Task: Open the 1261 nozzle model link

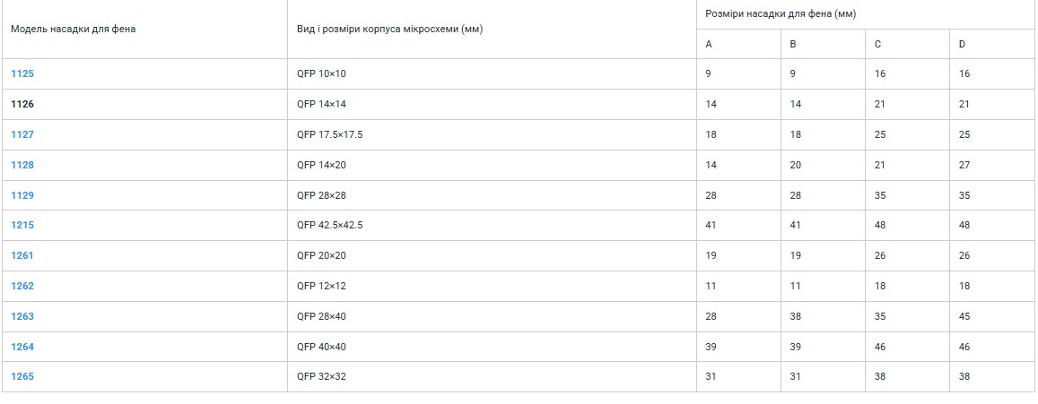Action: tap(22, 256)
